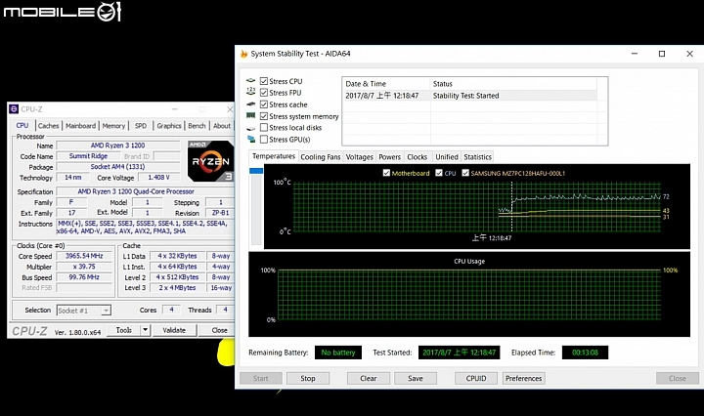This screenshot has height=416, width=704.
Task: Minimize the AIDA64 window
Action: coord(635,54)
